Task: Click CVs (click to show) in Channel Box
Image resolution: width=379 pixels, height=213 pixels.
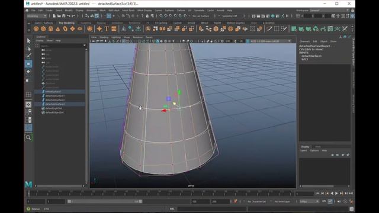Action: coord(311,49)
